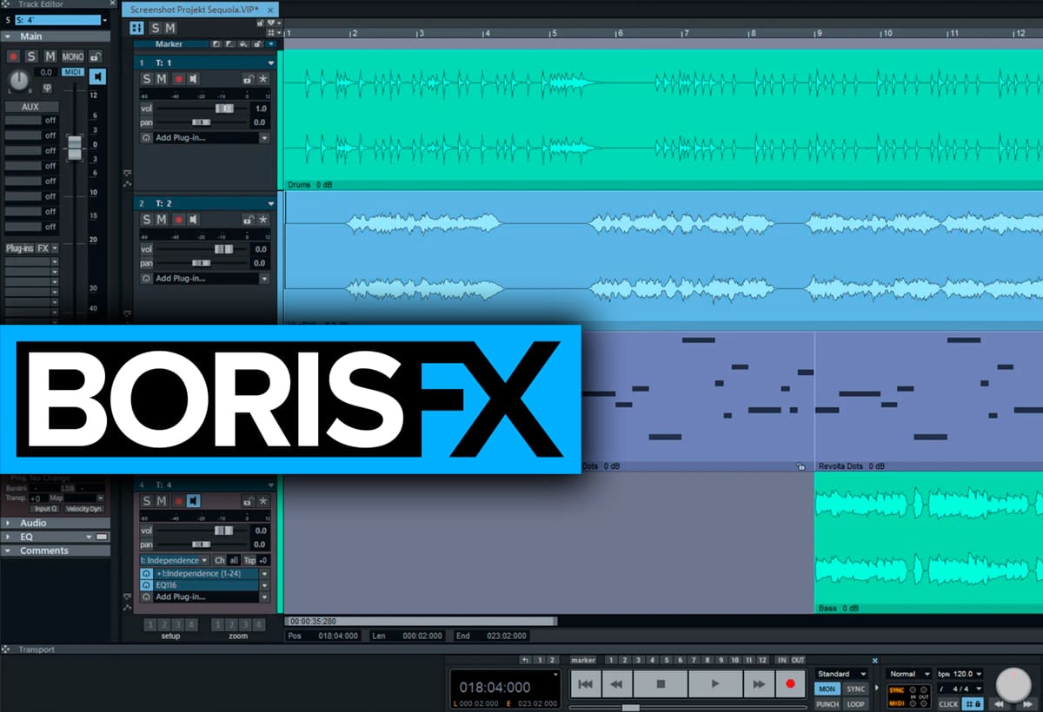Click the Track Editor padlock icon
This screenshot has width=1043, height=712.
pos(94,56)
